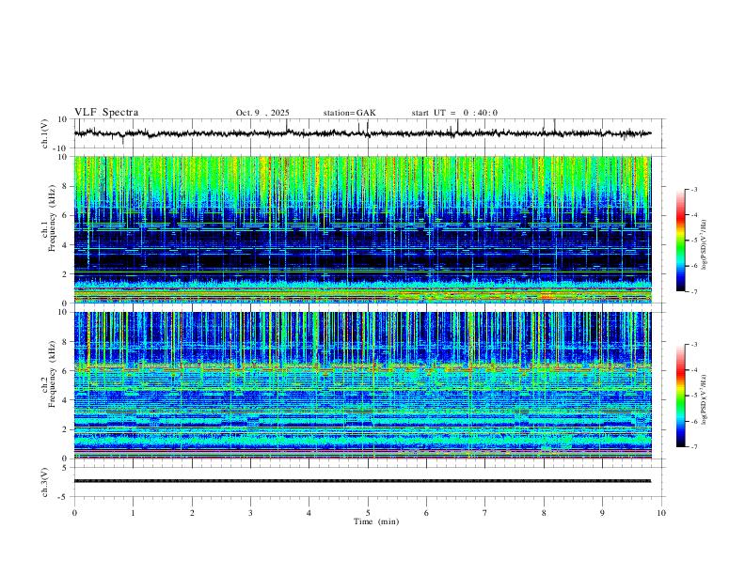Select the date text "Oct. 9 , 2025"

click(x=262, y=113)
